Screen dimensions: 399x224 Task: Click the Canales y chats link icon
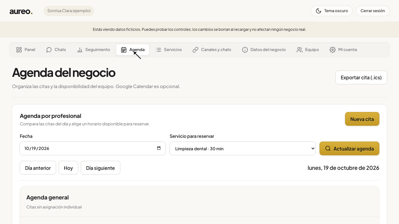click(195, 50)
